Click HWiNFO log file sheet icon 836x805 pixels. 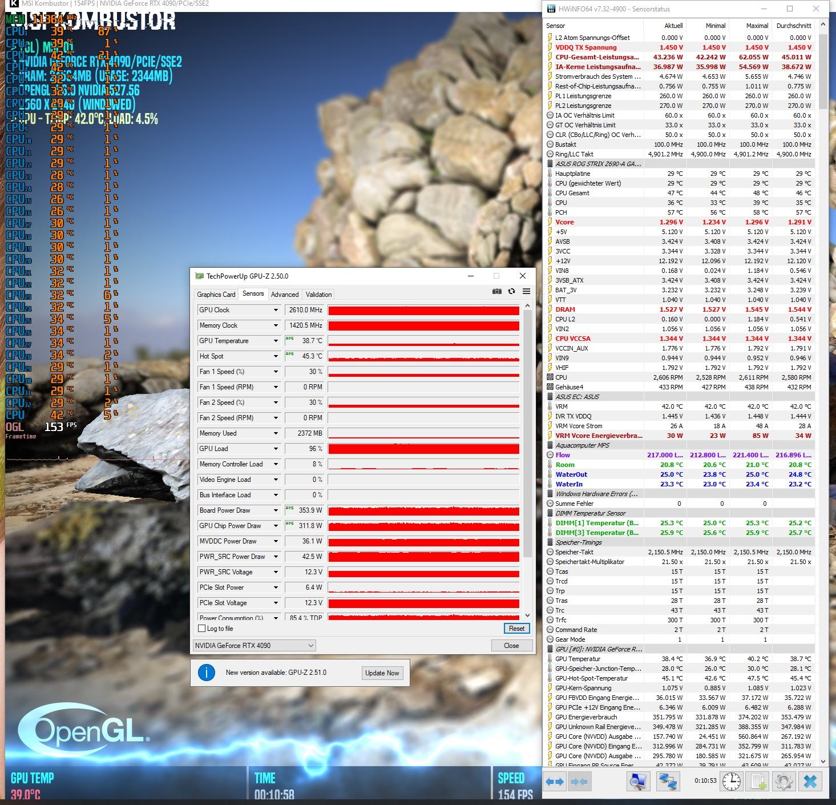point(758,781)
